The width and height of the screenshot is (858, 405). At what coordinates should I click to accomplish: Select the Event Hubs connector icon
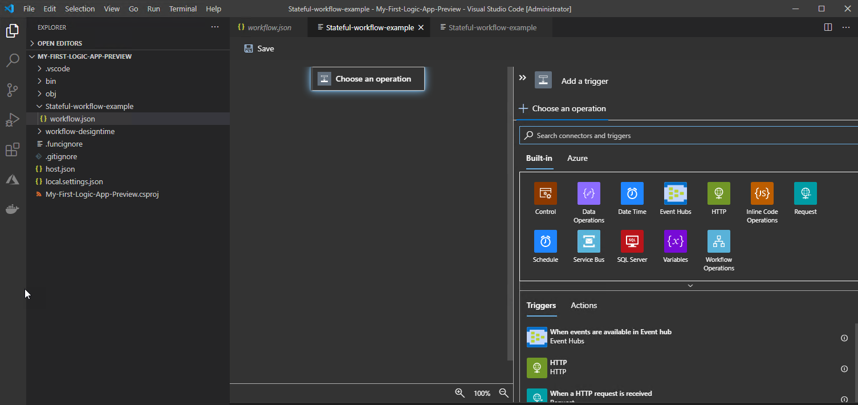click(675, 193)
